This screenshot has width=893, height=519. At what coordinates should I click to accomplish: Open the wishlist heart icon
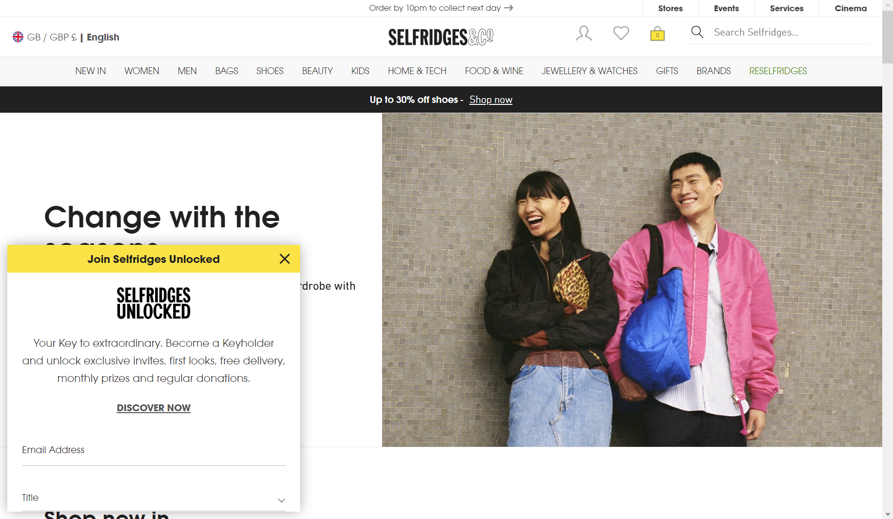[621, 33]
